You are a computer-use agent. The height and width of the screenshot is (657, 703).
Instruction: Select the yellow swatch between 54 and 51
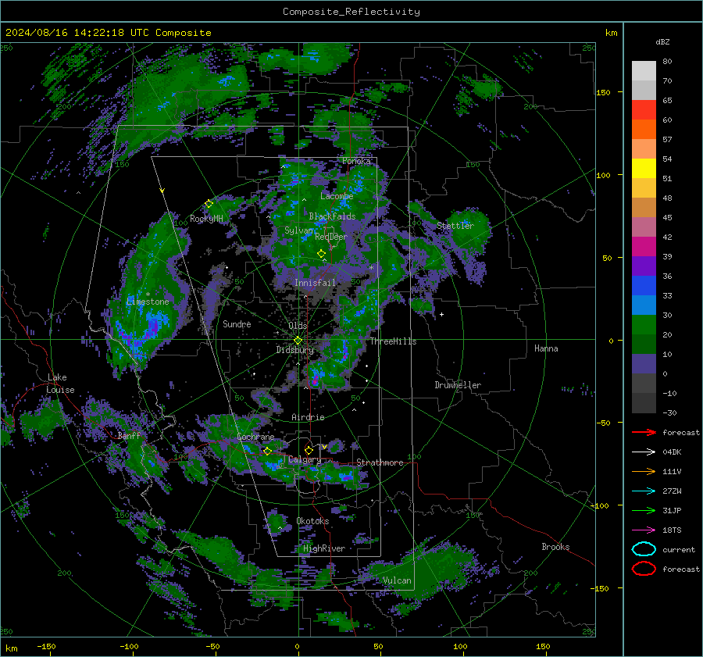pos(644,168)
